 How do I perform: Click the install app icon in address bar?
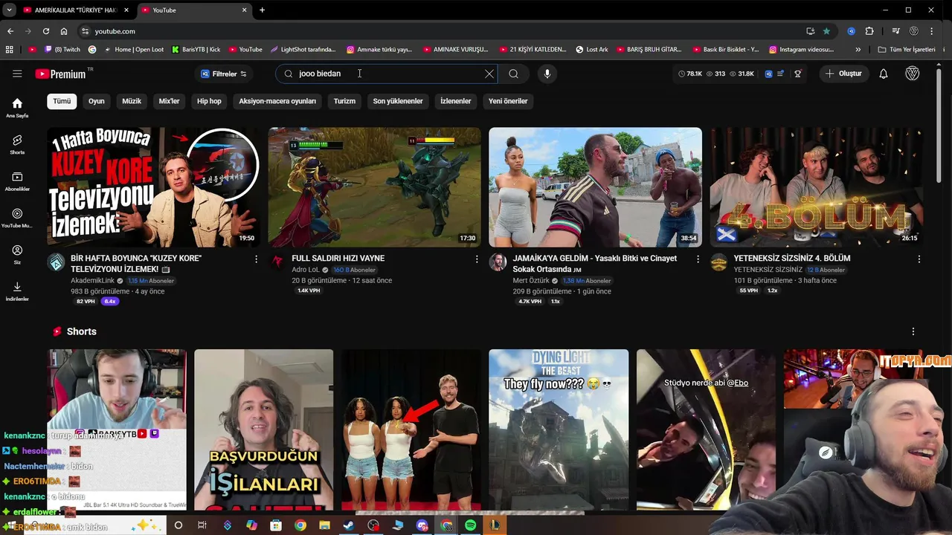point(810,31)
